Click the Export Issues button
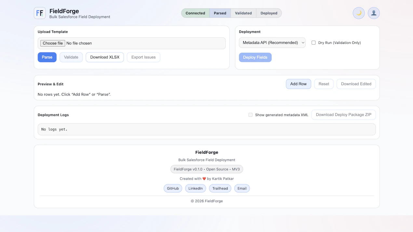The image size is (413, 232). coord(143,57)
